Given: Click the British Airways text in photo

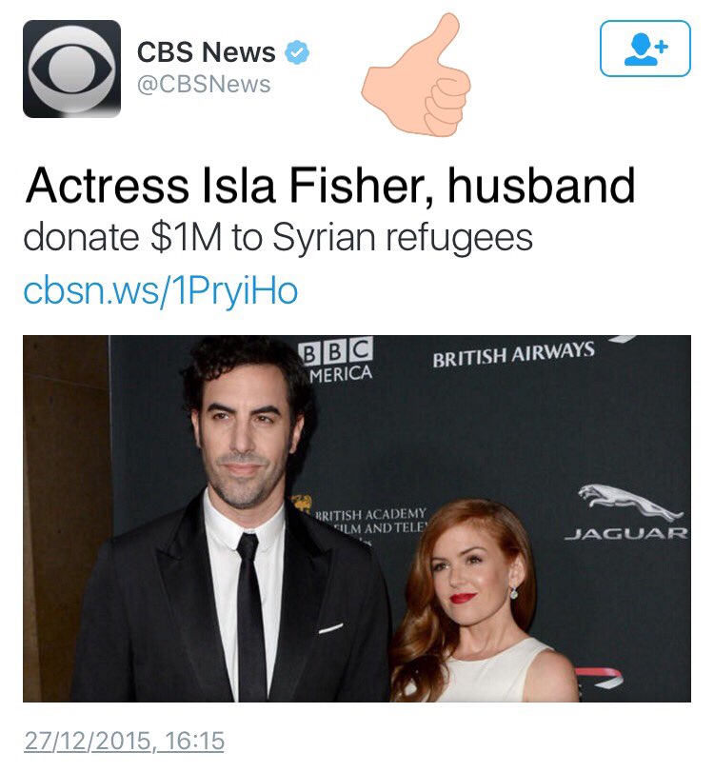Looking at the screenshot, I should point(513,354).
